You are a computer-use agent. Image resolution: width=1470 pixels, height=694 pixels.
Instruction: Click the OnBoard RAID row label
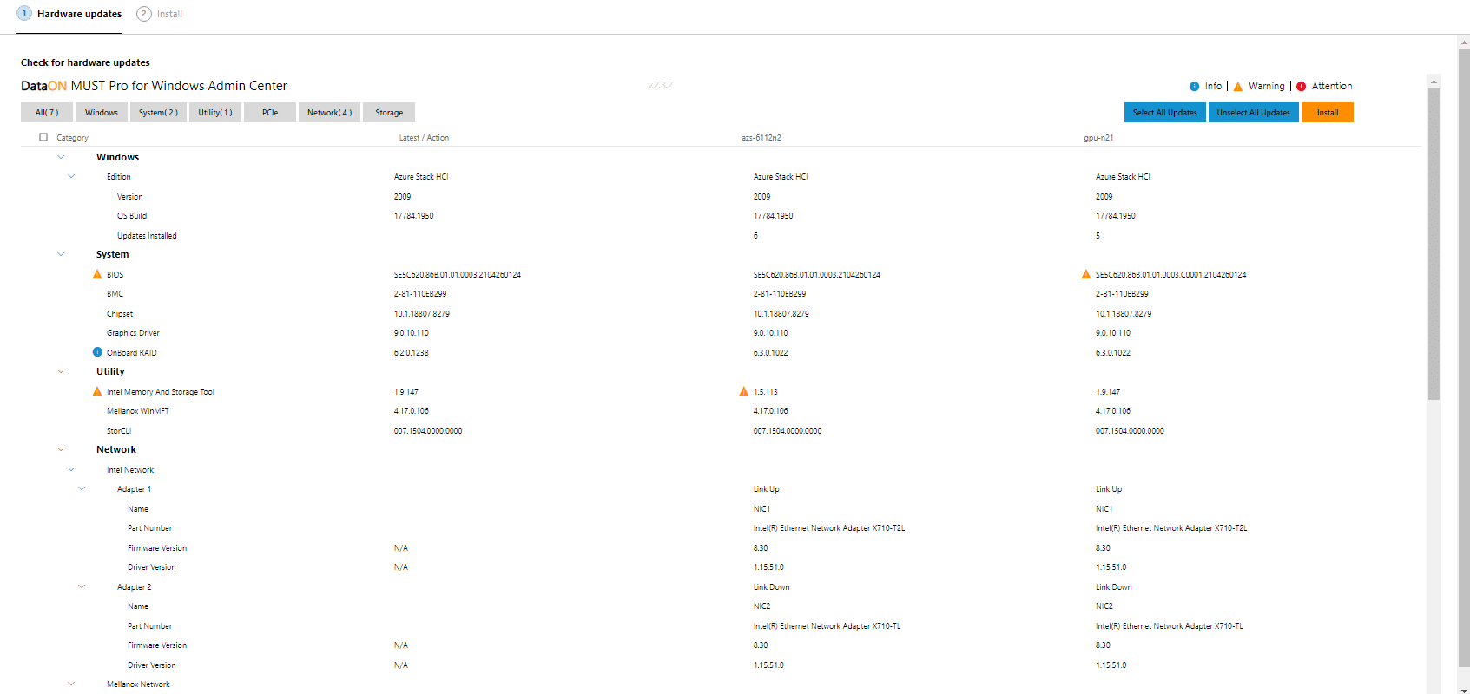pyautogui.click(x=132, y=352)
